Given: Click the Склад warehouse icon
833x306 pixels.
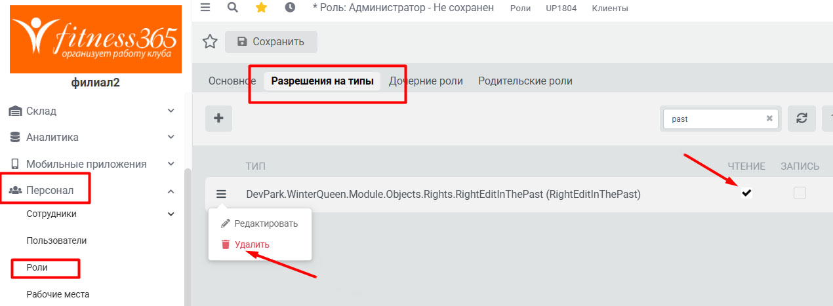Looking at the screenshot, I should coord(15,111).
